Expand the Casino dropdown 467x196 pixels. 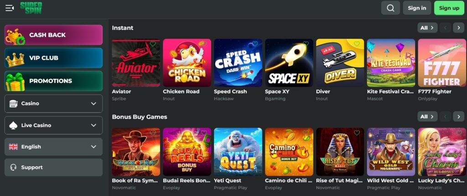coord(54,103)
